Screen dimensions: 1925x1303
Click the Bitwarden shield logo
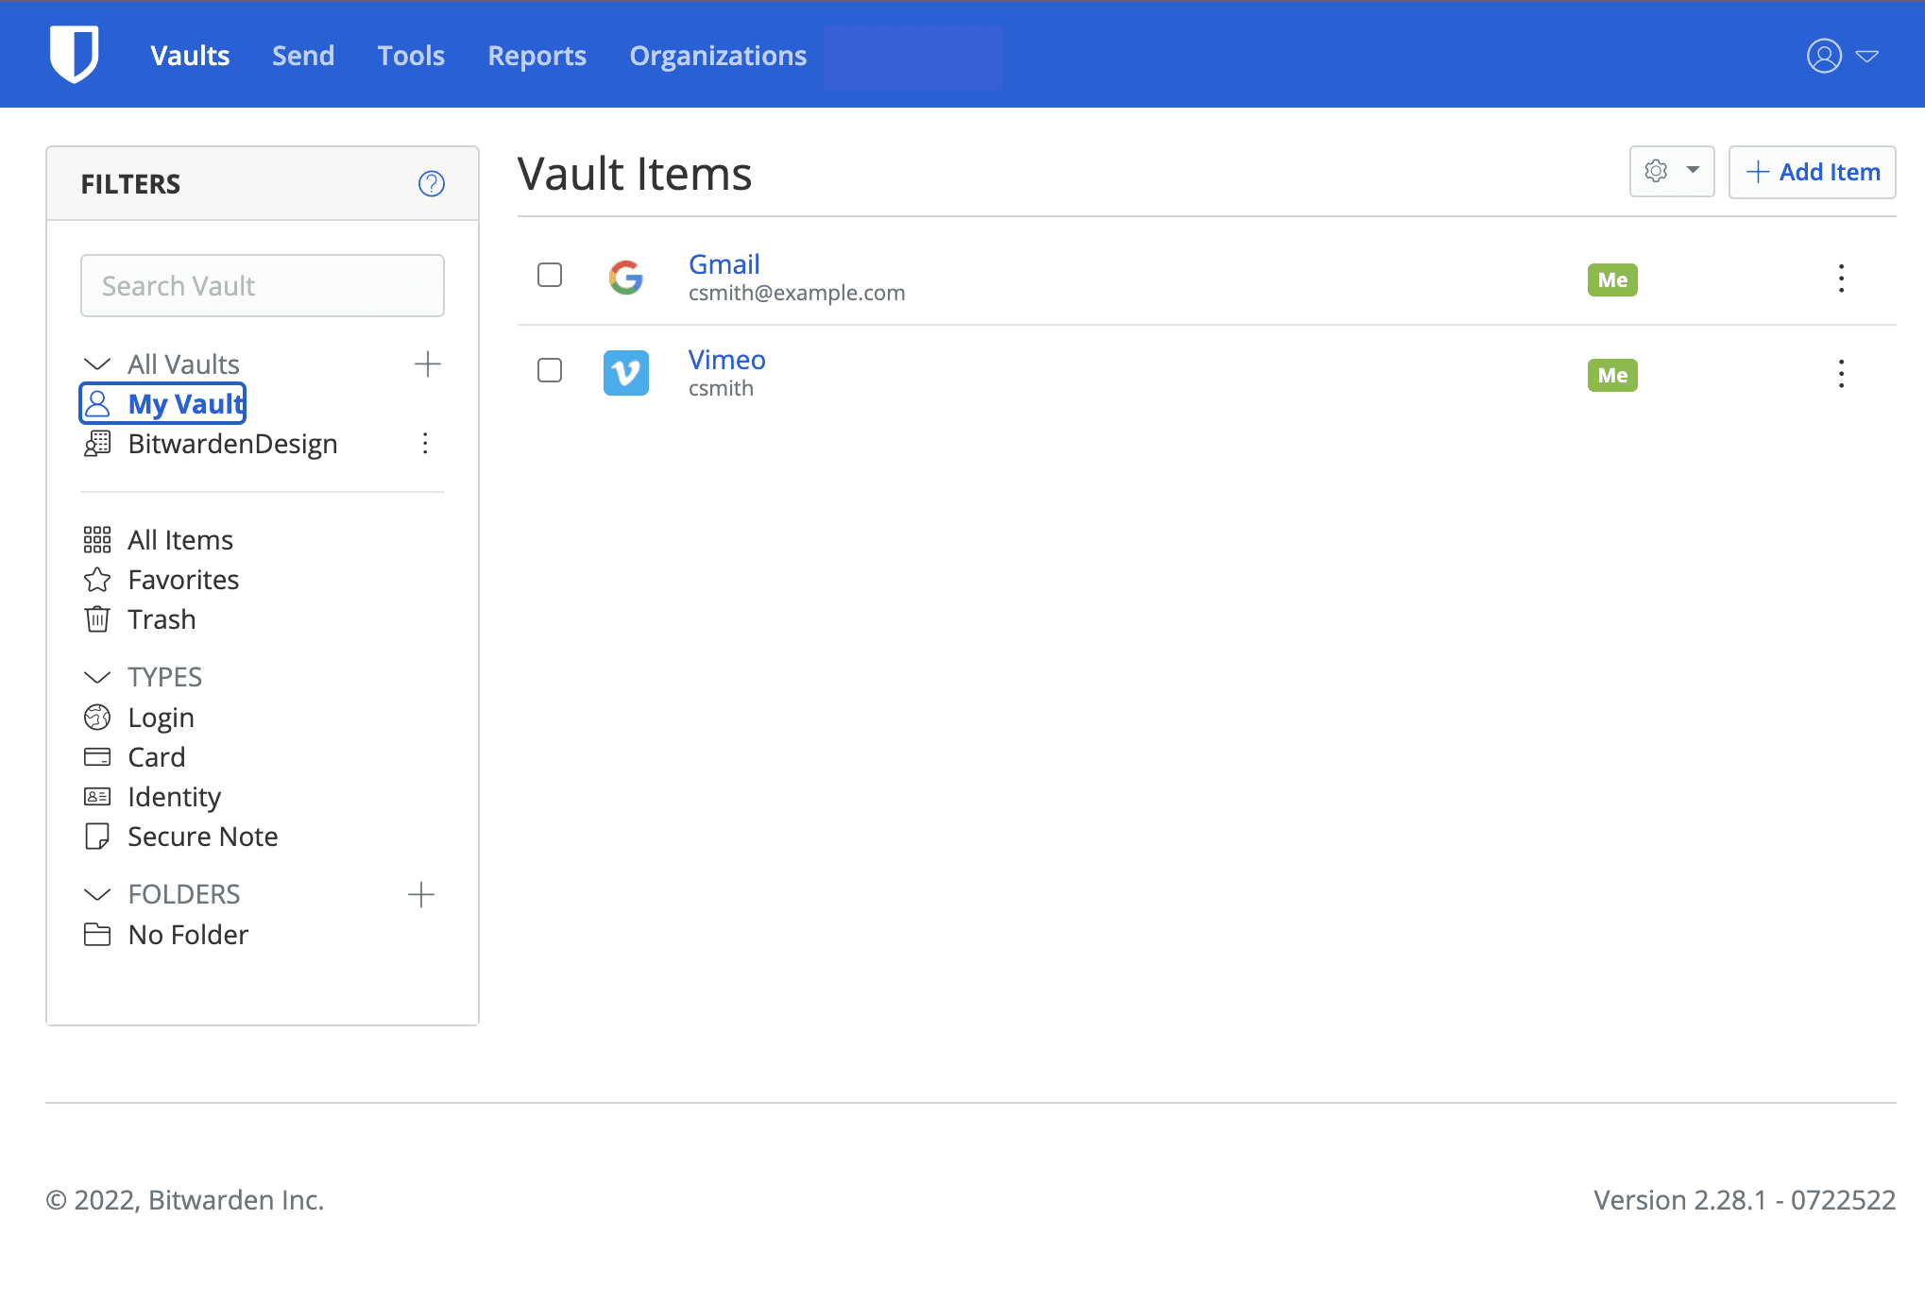[x=75, y=56]
